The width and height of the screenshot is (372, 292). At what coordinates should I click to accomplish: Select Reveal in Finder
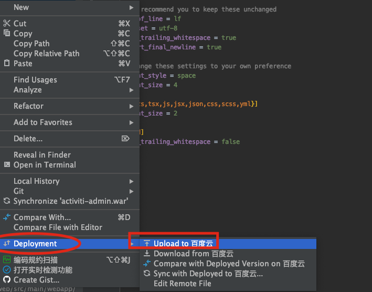(69, 155)
